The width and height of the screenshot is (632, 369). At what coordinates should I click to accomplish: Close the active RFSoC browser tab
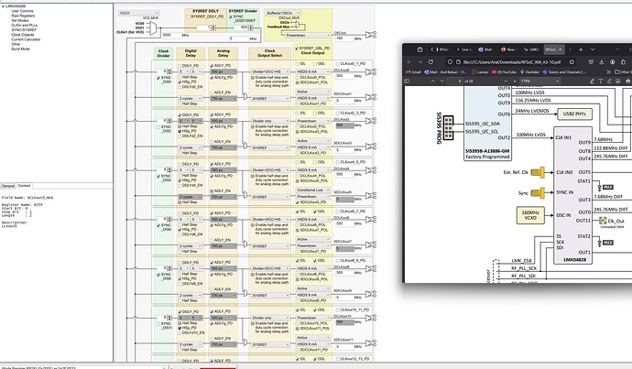tap(560, 49)
